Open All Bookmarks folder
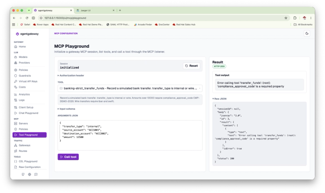This screenshot has width=325, height=193. point(303,25)
